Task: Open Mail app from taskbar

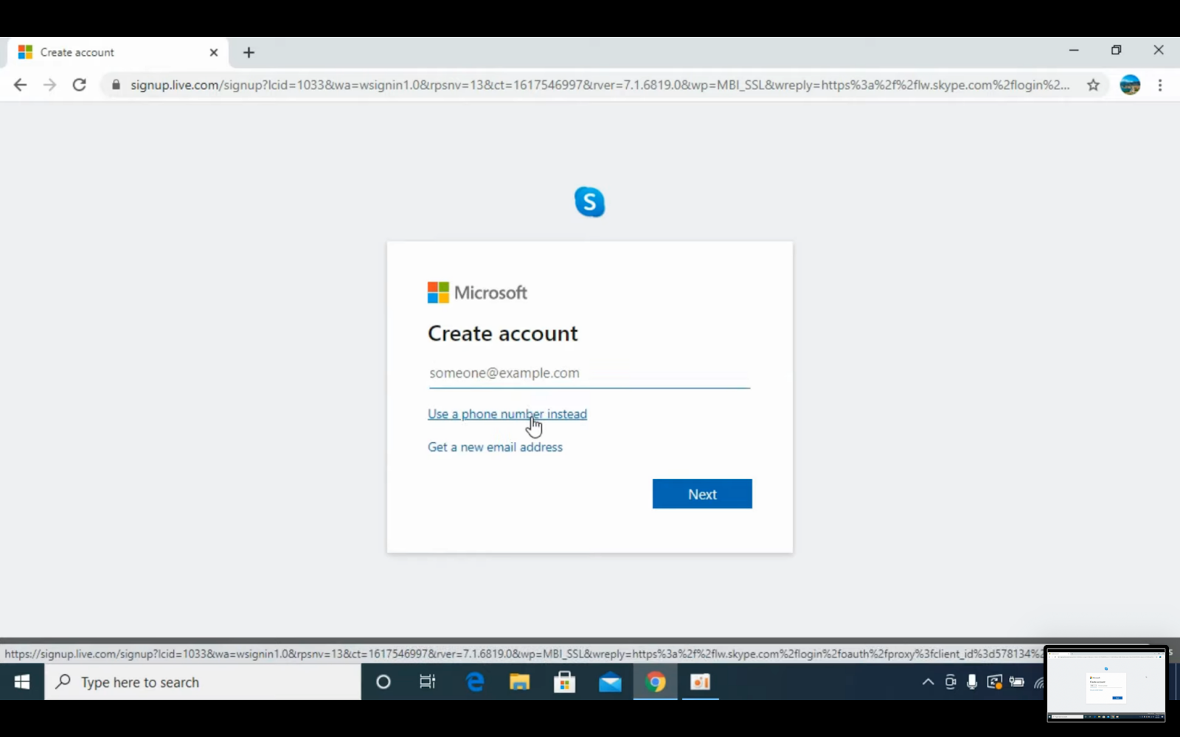Action: click(x=610, y=682)
